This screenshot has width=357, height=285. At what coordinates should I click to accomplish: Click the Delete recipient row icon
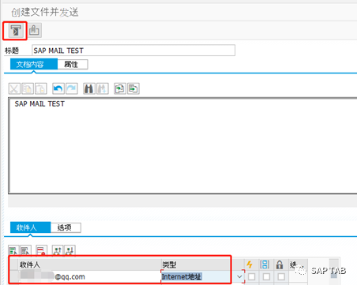(x=41, y=250)
